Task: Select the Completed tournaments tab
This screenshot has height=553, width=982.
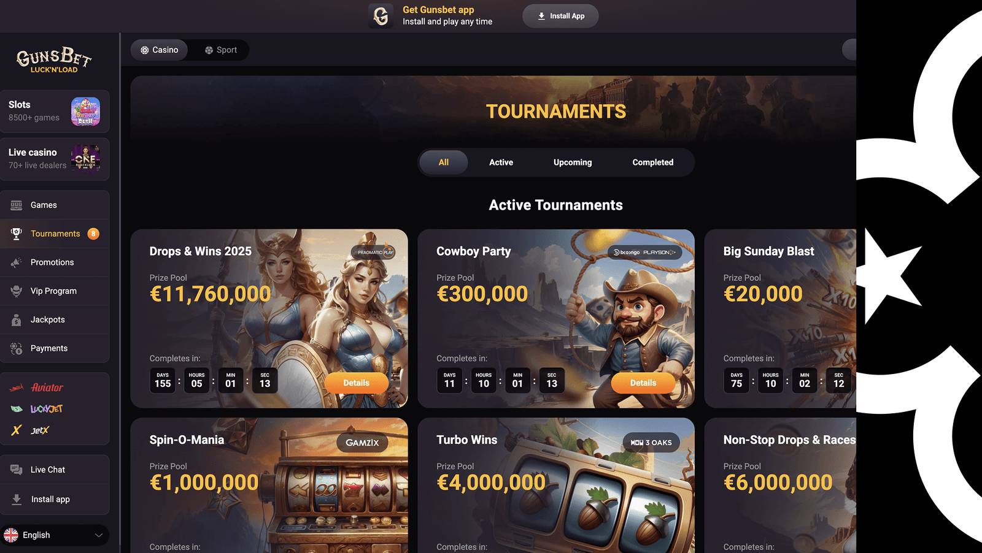Action: coord(653,162)
